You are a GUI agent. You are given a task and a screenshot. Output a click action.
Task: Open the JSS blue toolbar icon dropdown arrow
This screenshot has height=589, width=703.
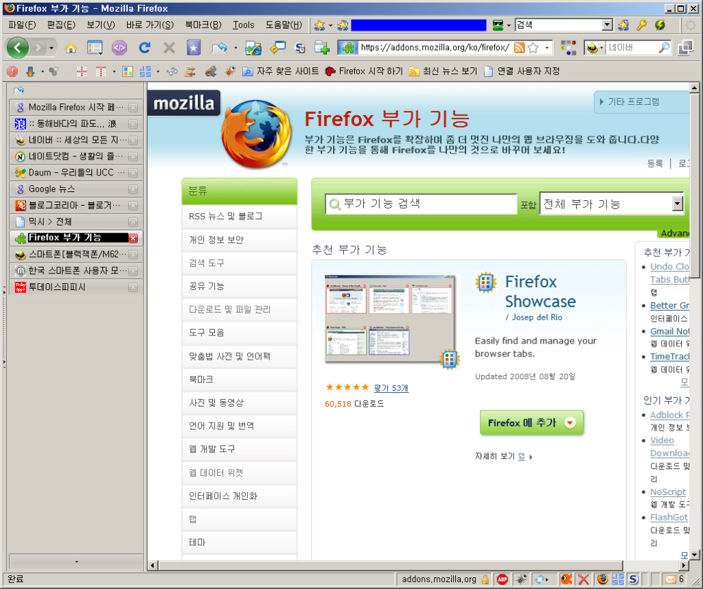(158, 71)
